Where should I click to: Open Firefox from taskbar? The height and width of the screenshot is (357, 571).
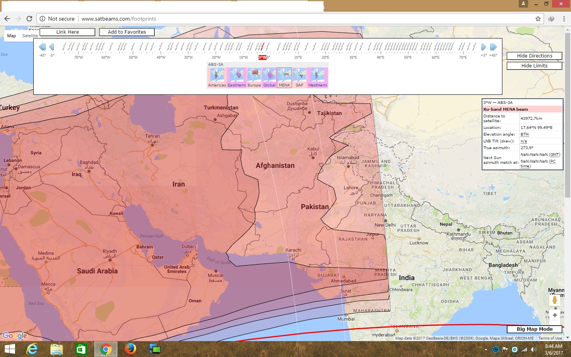point(130,349)
